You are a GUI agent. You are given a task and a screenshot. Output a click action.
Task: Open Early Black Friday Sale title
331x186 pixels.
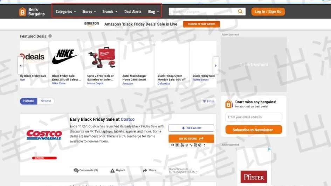(102, 119)
